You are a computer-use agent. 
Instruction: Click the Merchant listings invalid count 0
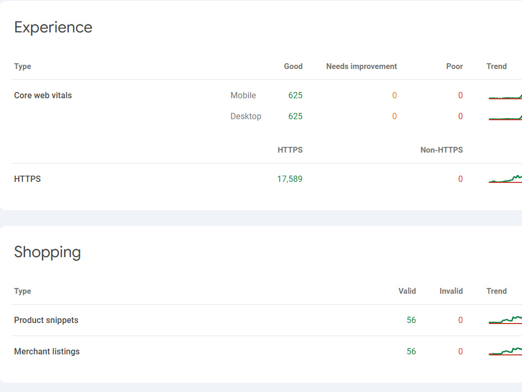[x=460, y=351]
